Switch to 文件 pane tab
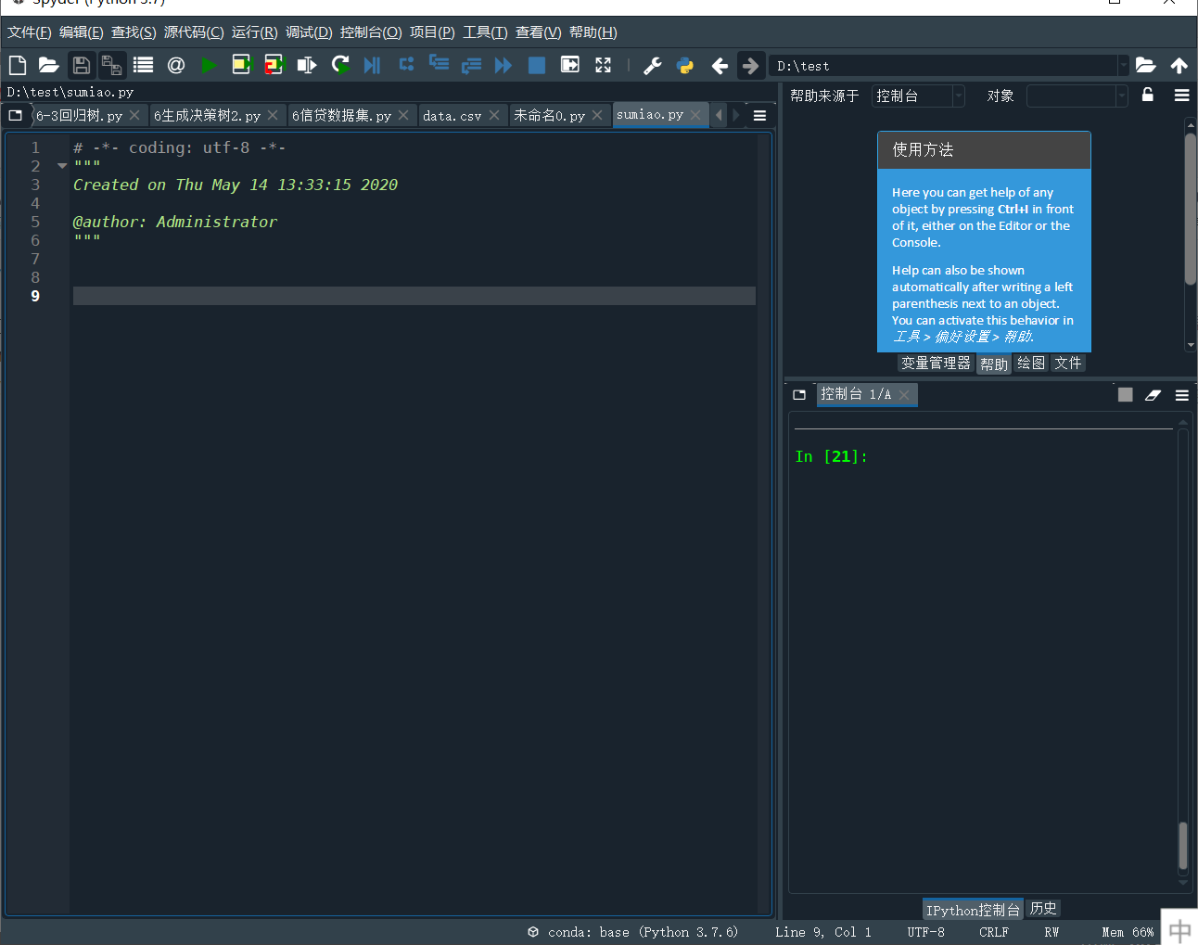Screen dimensions: 1198x945 (1068, 364)
